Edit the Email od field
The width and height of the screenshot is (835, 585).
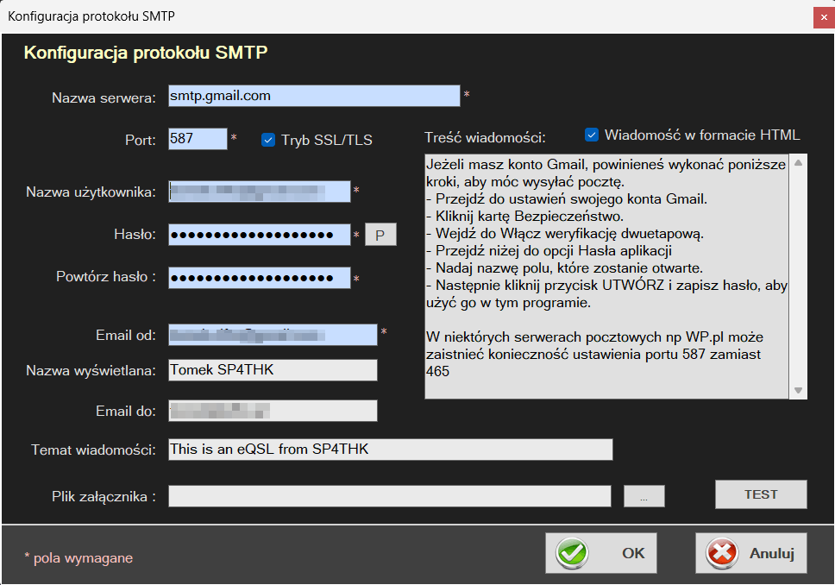[x=273, y=334]
